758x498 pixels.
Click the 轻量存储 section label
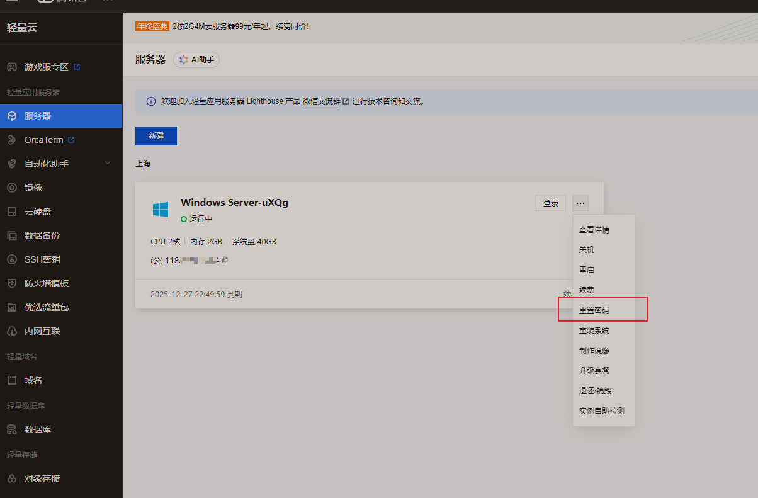click(22, 455)
